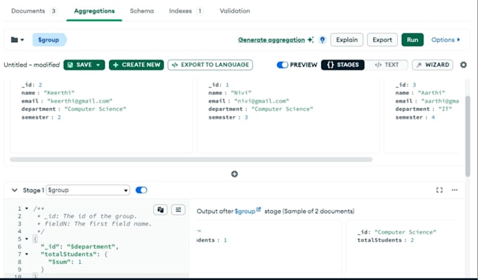The height and width of the screenshot is (280, 478).
Task: Click the department value "IT"
Action: pyautogui.click(x=445, y=109)
